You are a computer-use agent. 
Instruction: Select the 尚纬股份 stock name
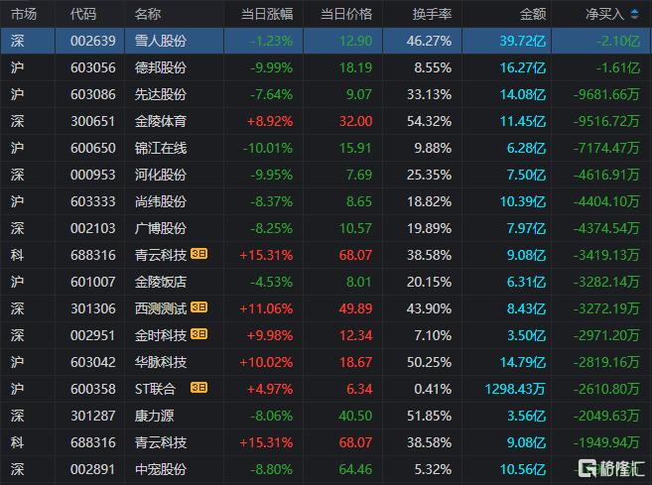click(161, 201)
